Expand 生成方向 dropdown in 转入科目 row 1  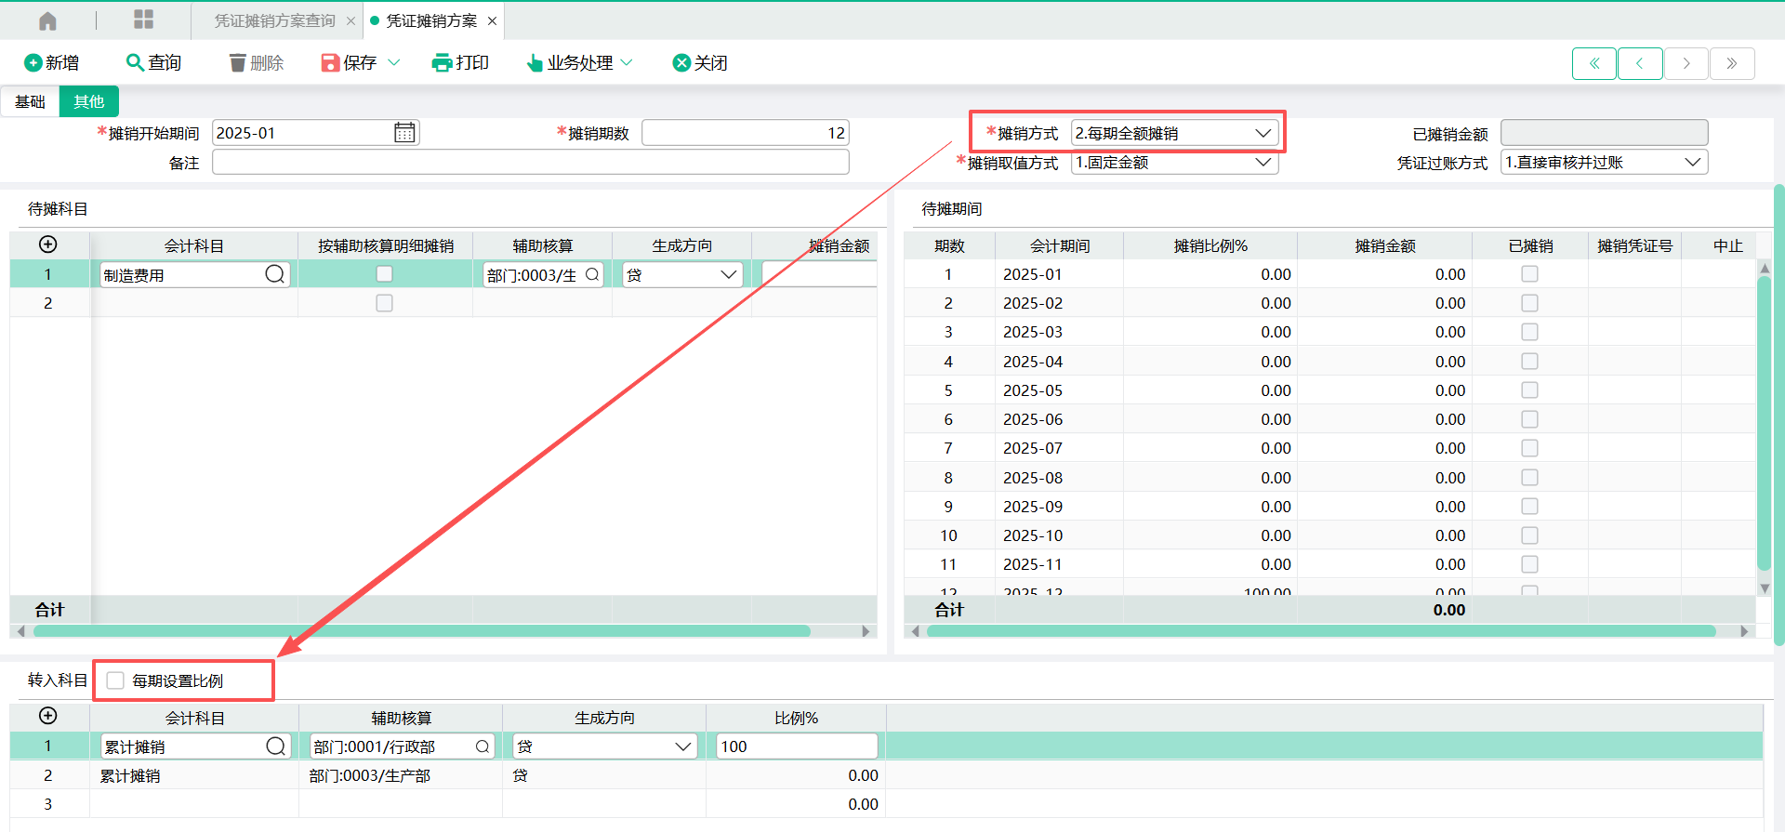(683, 746)
